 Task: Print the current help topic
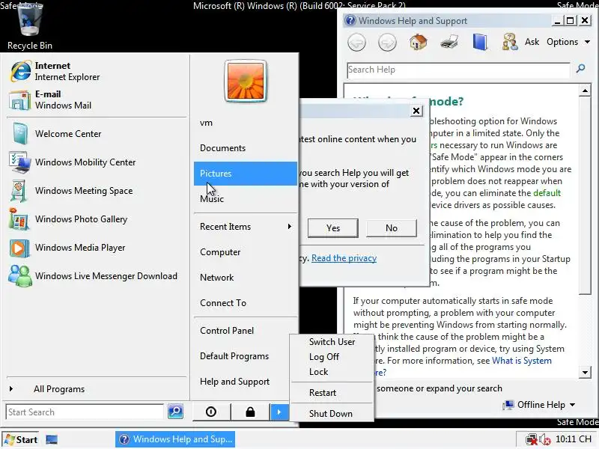coord(449,42)
